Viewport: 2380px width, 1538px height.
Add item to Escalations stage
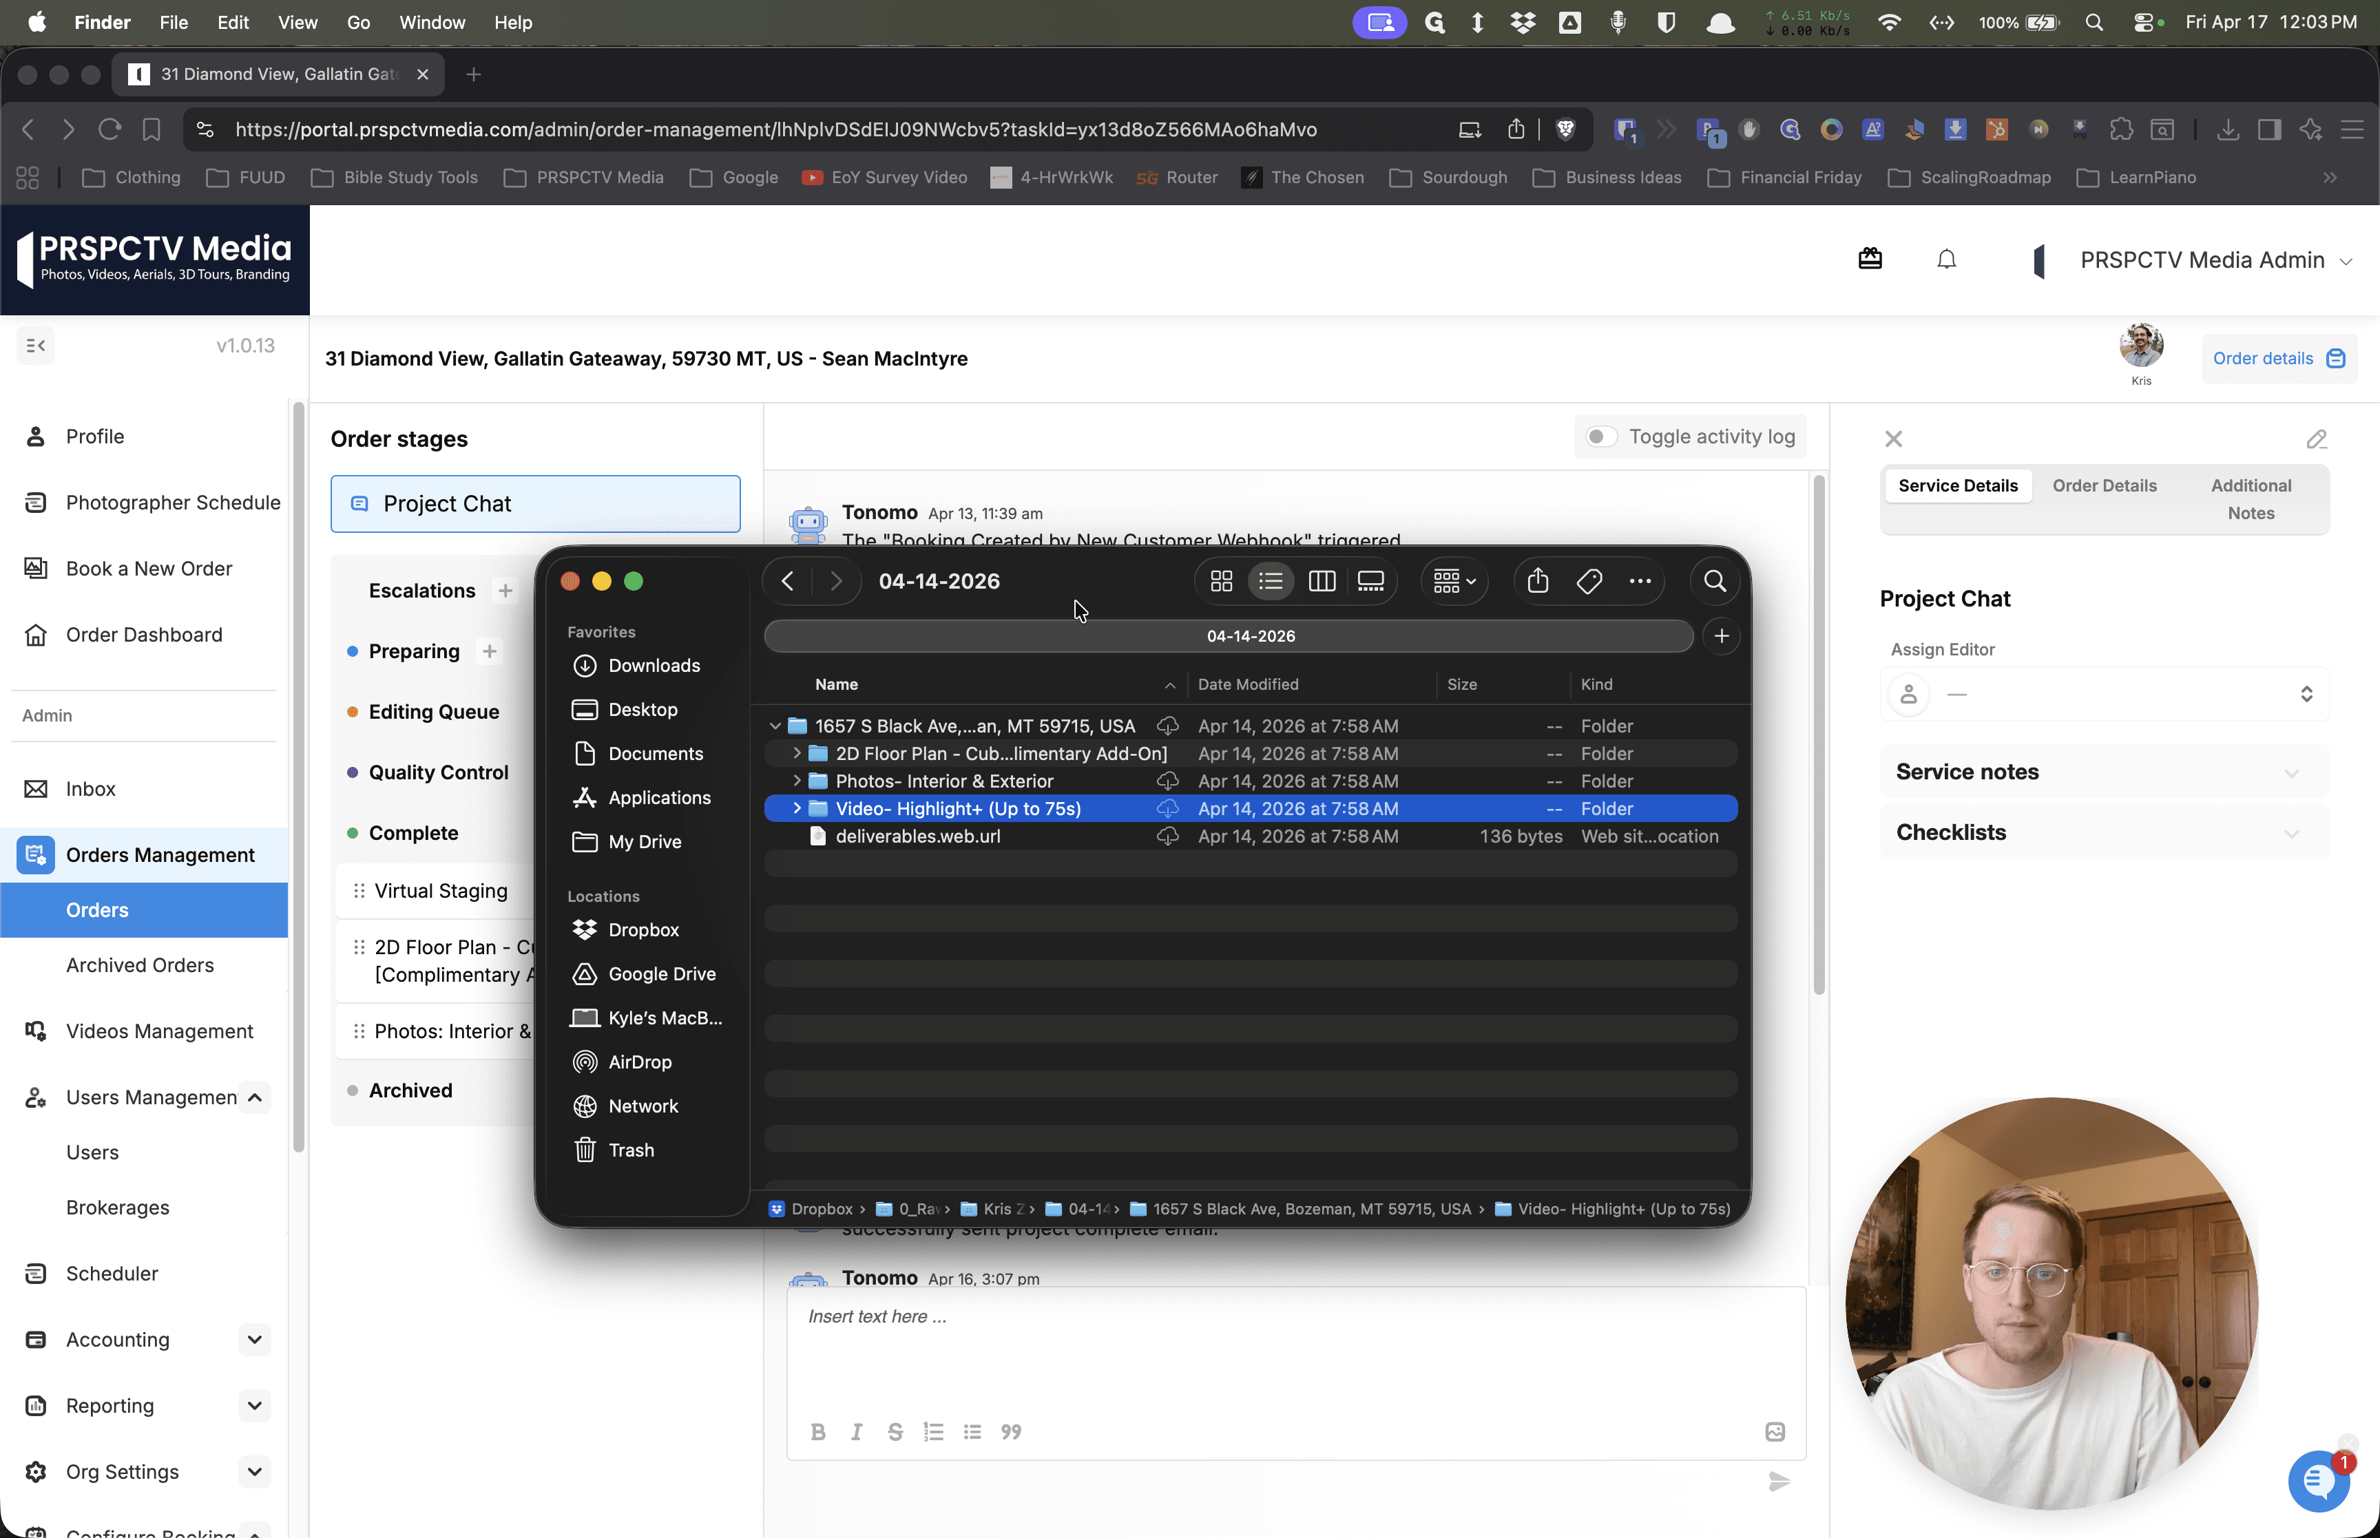coord(505,591)
